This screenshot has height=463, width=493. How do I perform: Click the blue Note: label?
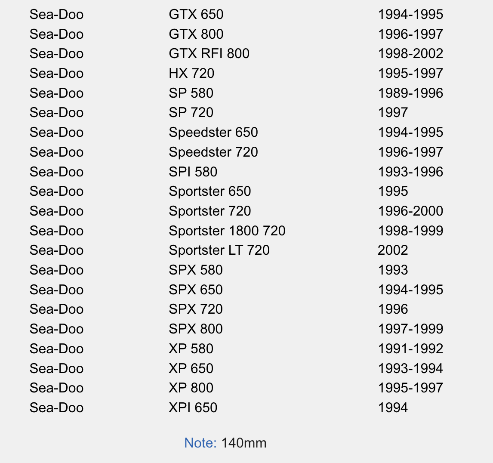click(x=200, y=443)
